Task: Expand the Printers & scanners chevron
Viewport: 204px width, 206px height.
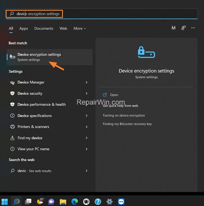Action: 86,127
